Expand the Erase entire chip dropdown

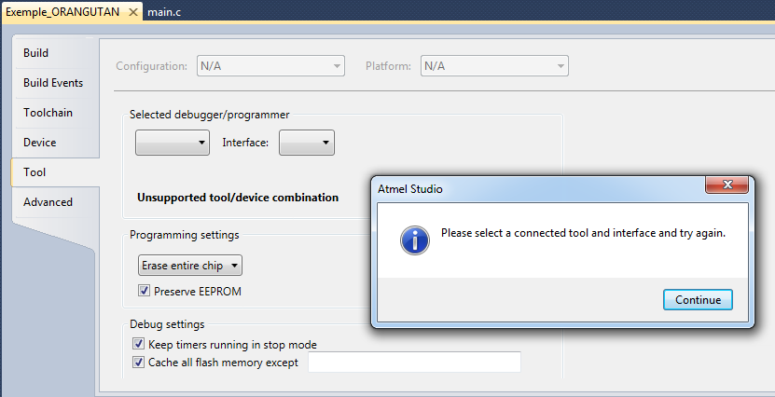[x=189, y=266]
